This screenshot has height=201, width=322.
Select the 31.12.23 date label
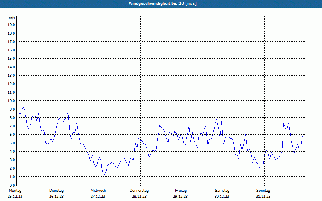[x=263, y=197]
